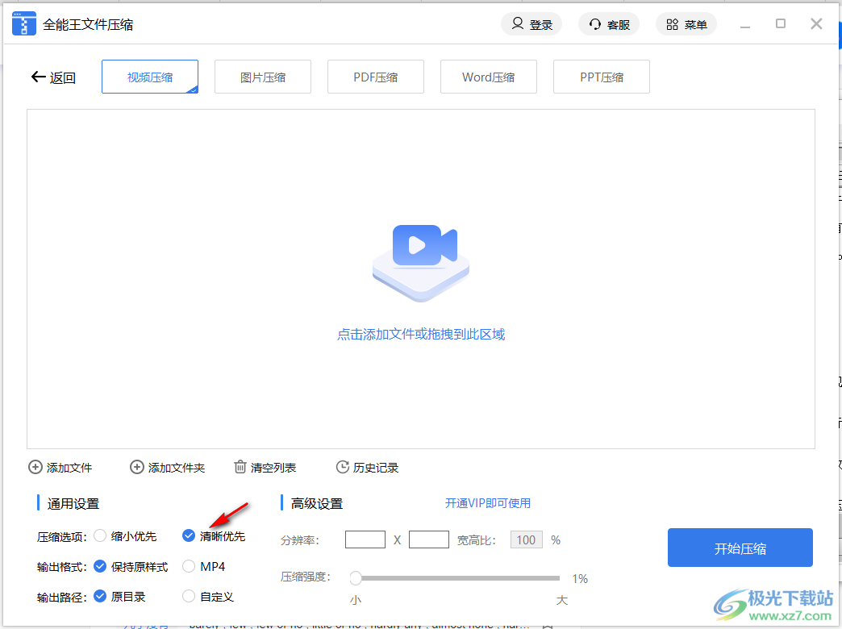The image size is (842, 629).
Task: Open the Word压缩 tab
Action: (488, 77)
